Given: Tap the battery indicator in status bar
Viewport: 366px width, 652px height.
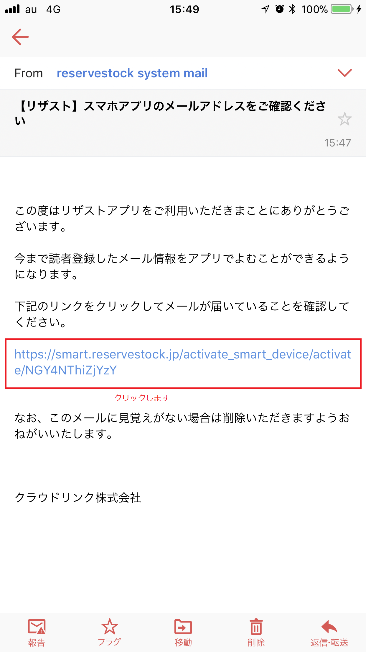Looking at the screenshot, I should pos(342,9).
